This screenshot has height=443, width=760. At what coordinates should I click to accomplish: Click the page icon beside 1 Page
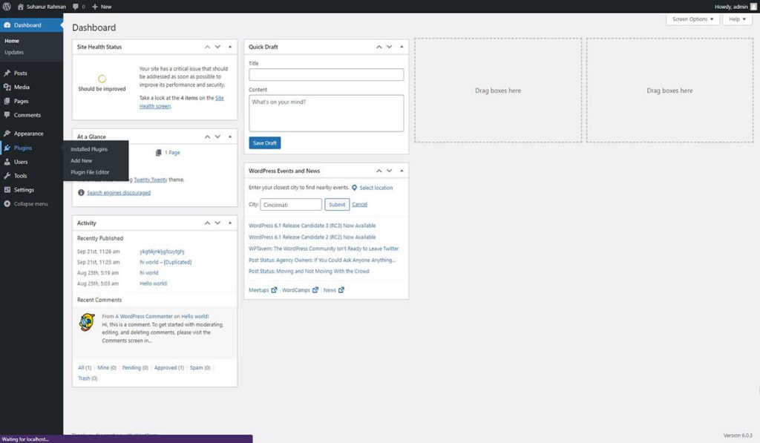159,153
